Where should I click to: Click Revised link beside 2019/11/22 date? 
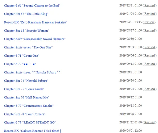click(x=150, y=122)
